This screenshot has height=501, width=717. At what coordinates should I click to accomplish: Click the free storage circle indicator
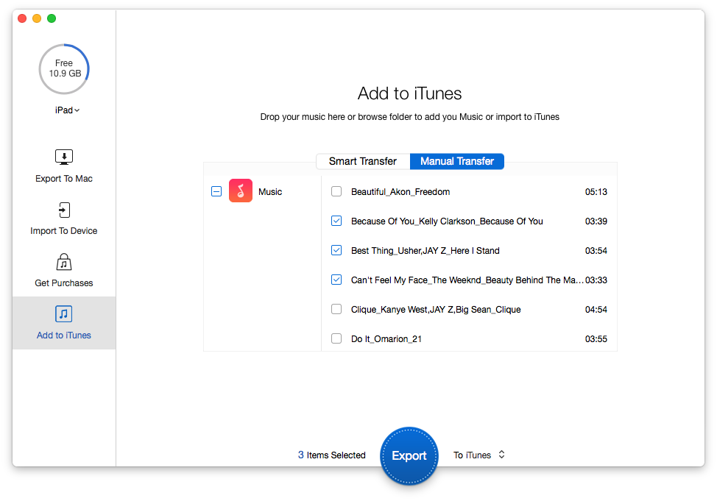[64, 69]
